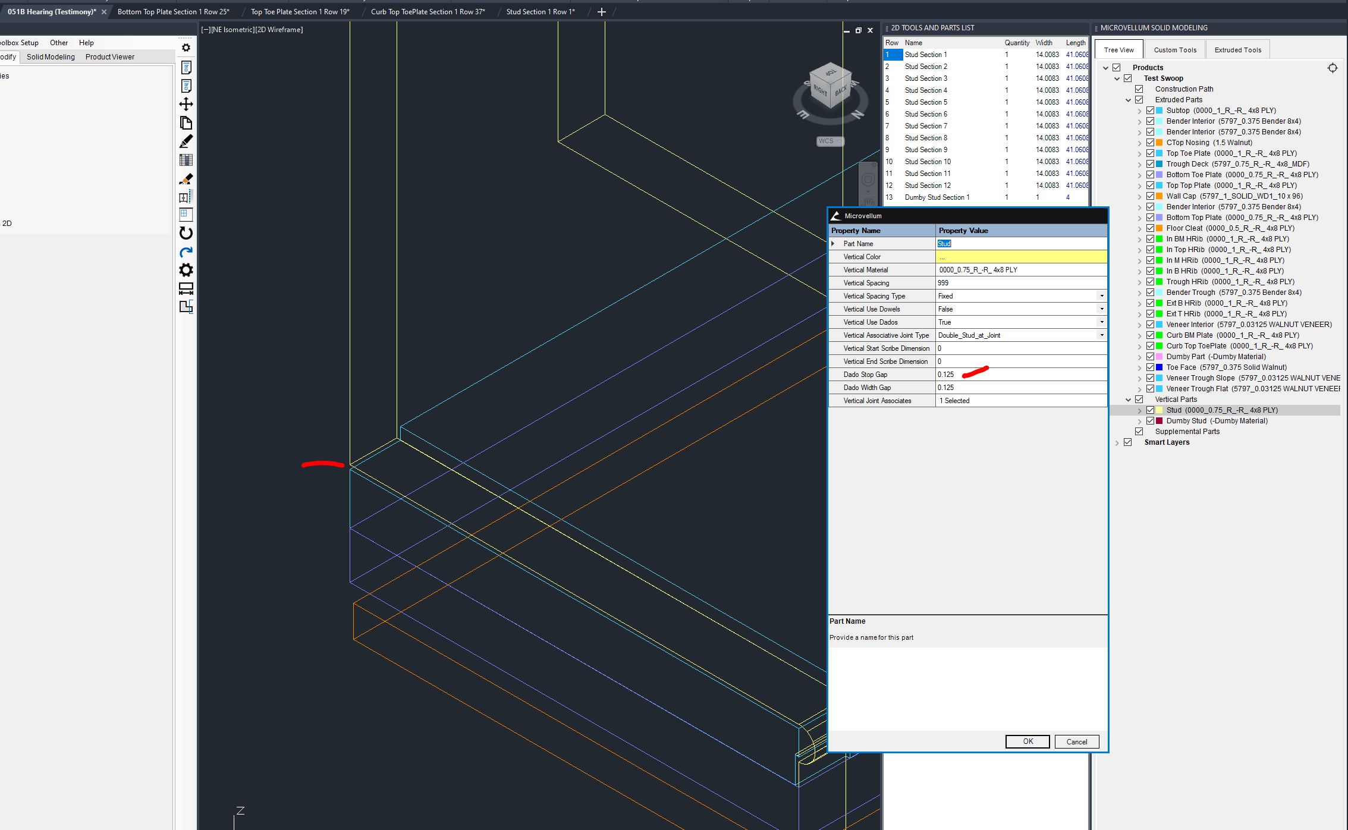This screenshot has width=1348, height=830.
Task: Click the move arrows tool icon
Action: [x=186, y=105]
